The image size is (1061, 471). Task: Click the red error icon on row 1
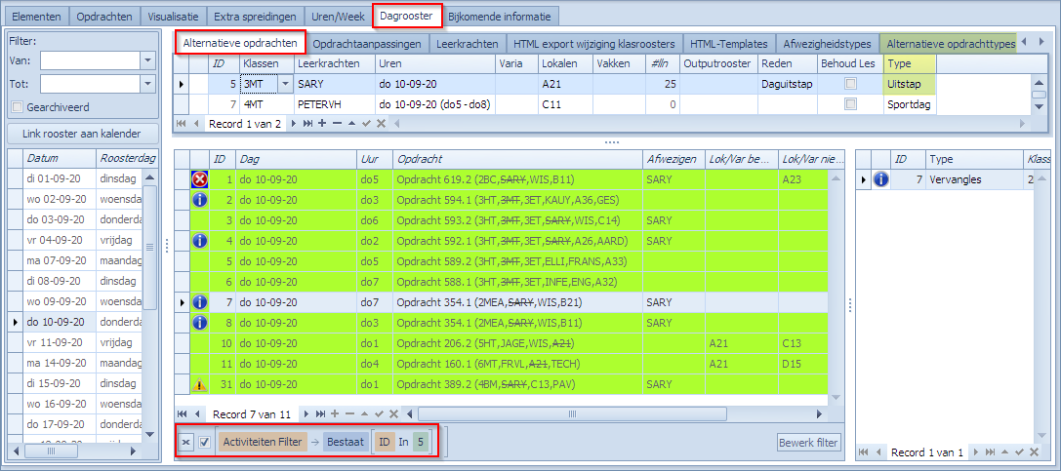pyautogui.click(x=199, y=179)
